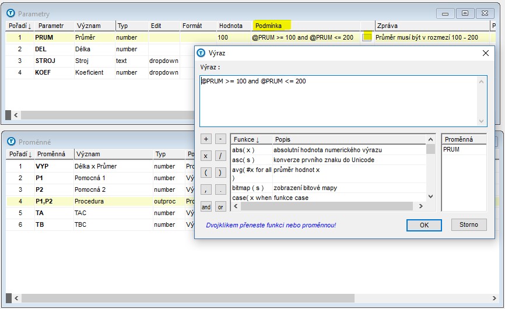Insert a closing parenthesis button
This screenshot has width=505, height=309.
[x=220, y=173]
